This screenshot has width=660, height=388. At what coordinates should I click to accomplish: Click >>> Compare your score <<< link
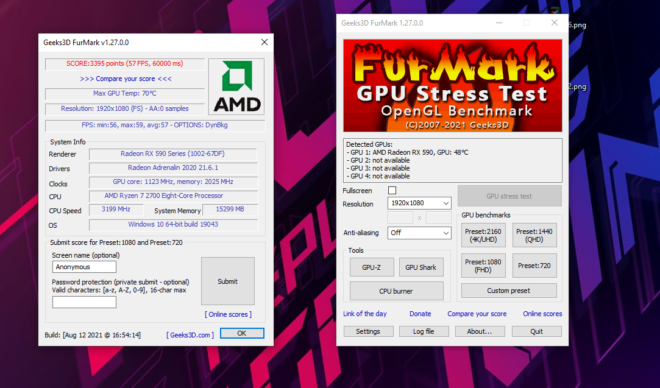coord(126,79)
